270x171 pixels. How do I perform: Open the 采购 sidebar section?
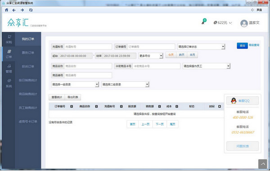9,39
